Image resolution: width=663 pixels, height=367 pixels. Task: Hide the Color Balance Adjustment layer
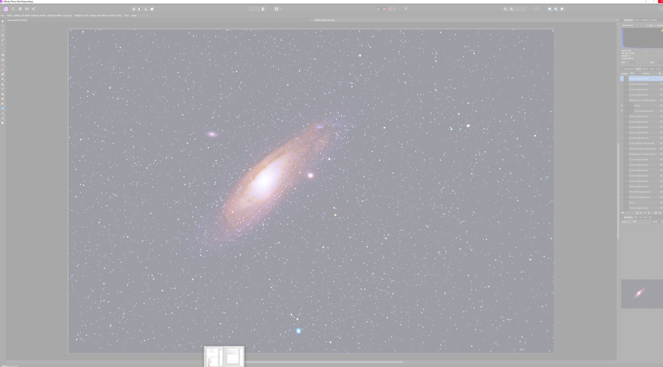coord(661,144)
